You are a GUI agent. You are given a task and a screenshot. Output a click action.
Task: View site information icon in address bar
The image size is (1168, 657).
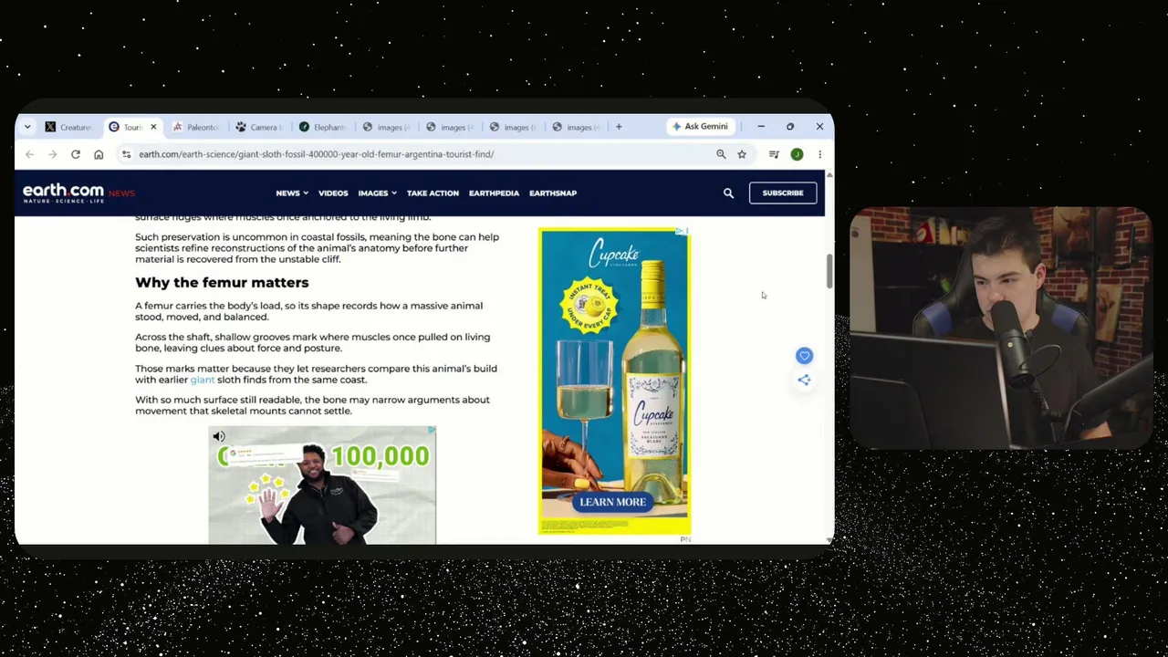[126, 154]
